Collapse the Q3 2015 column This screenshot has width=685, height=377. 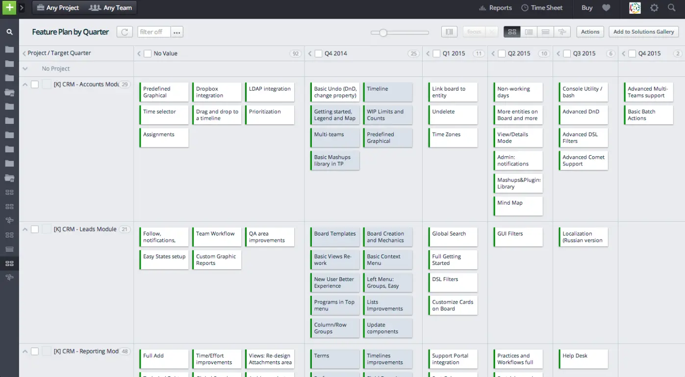point(558,54)
